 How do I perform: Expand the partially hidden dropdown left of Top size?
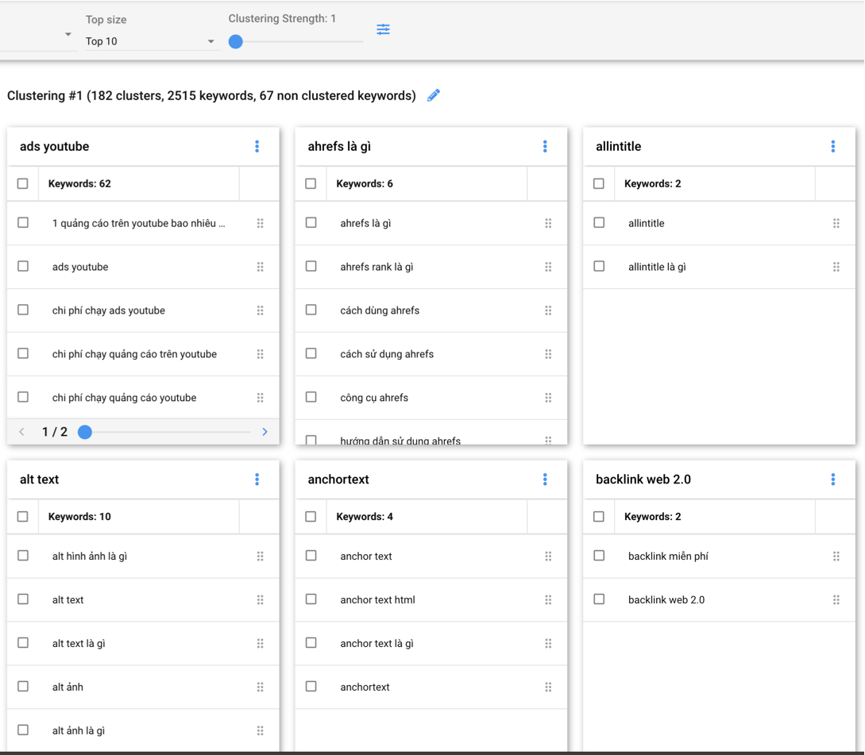tap(68, 34)
